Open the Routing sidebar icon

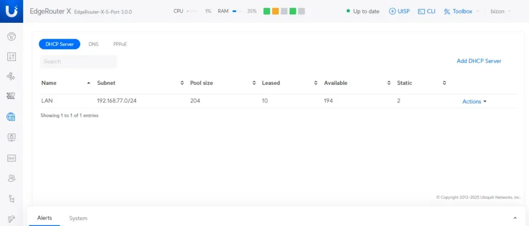(x=11, y=77)
